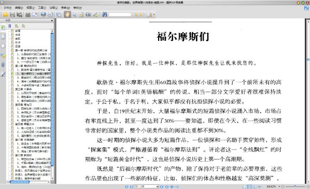The width and height of the screenshot is (310, 189).
Task: Open the Layers sidebar tab icon
Action: coord(3,46)
